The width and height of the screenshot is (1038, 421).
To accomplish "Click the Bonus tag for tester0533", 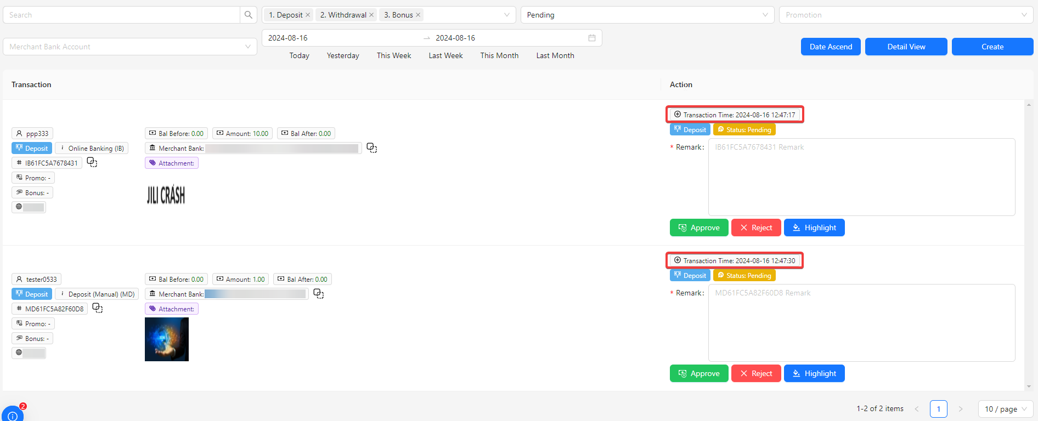I will [x=32, y=338].
